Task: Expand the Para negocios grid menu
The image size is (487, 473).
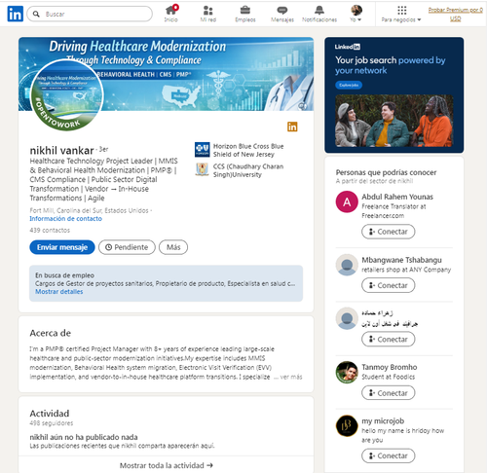Action: (401, 14)
